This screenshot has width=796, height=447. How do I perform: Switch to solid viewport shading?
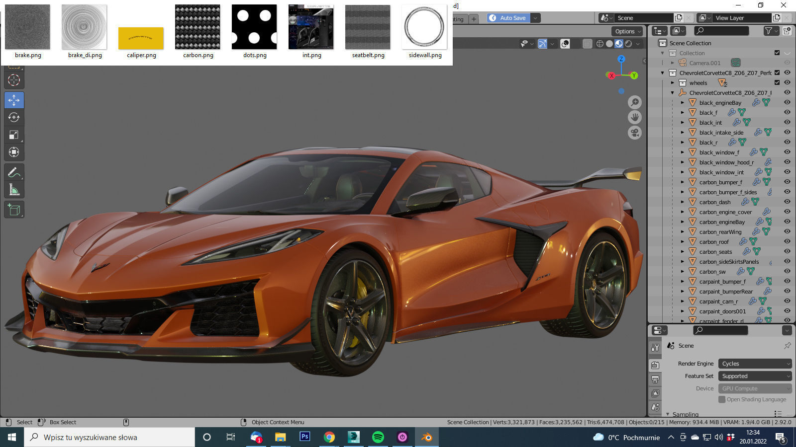coord(609,44)
